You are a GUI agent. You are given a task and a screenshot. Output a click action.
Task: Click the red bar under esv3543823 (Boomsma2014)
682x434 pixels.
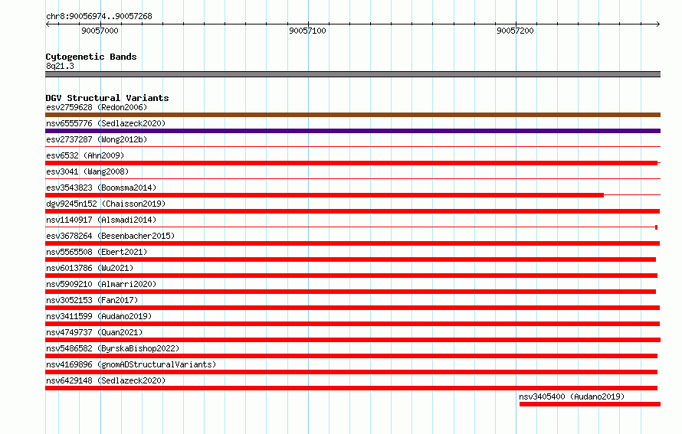tap(324, 195)
